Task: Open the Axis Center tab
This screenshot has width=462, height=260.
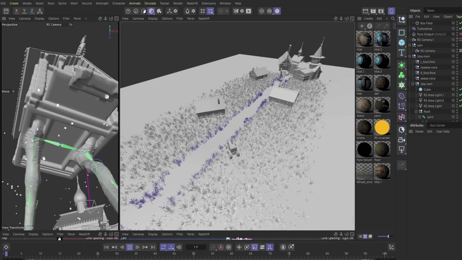Action: (x=437, y=125)
